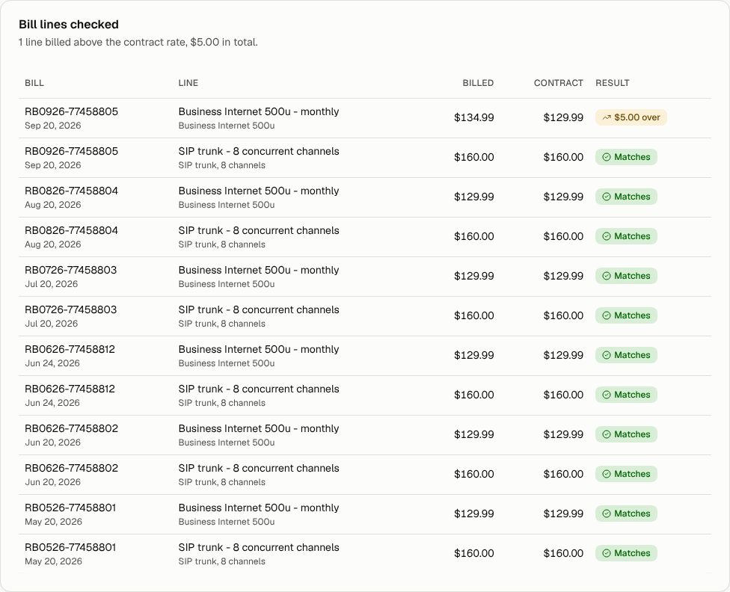Click the check icon for RB0726-77458803 SIP trunk row
Image resolution: width=730 pixels, height=592 pixels.
coord(606,315)
